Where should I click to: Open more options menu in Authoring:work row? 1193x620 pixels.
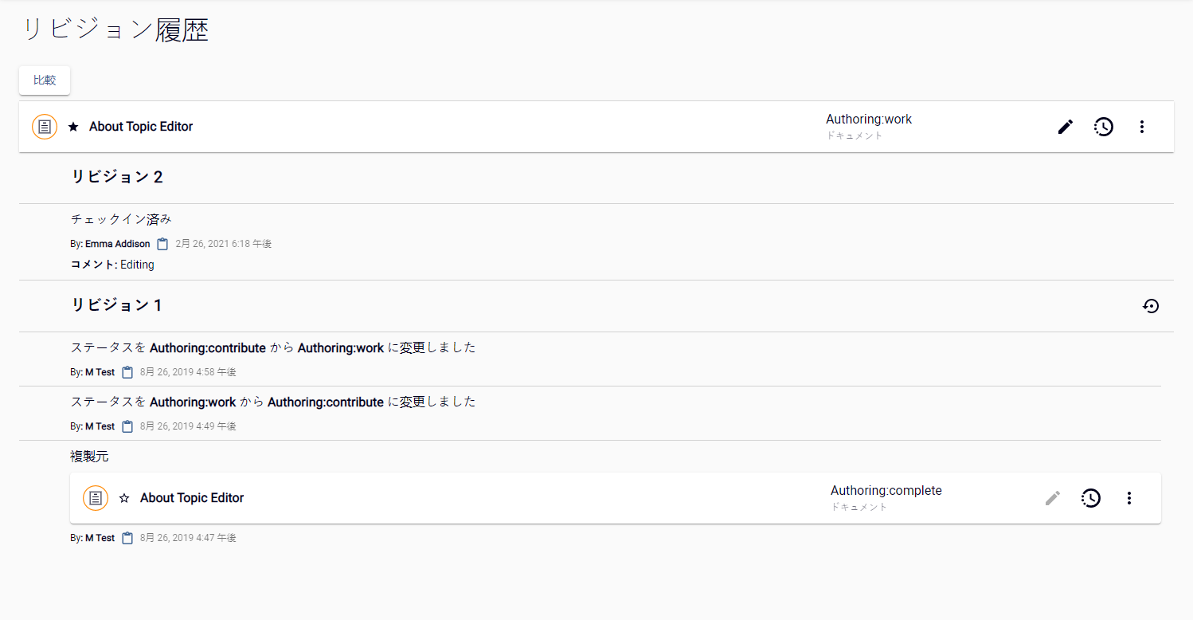tap(1142, 127)
